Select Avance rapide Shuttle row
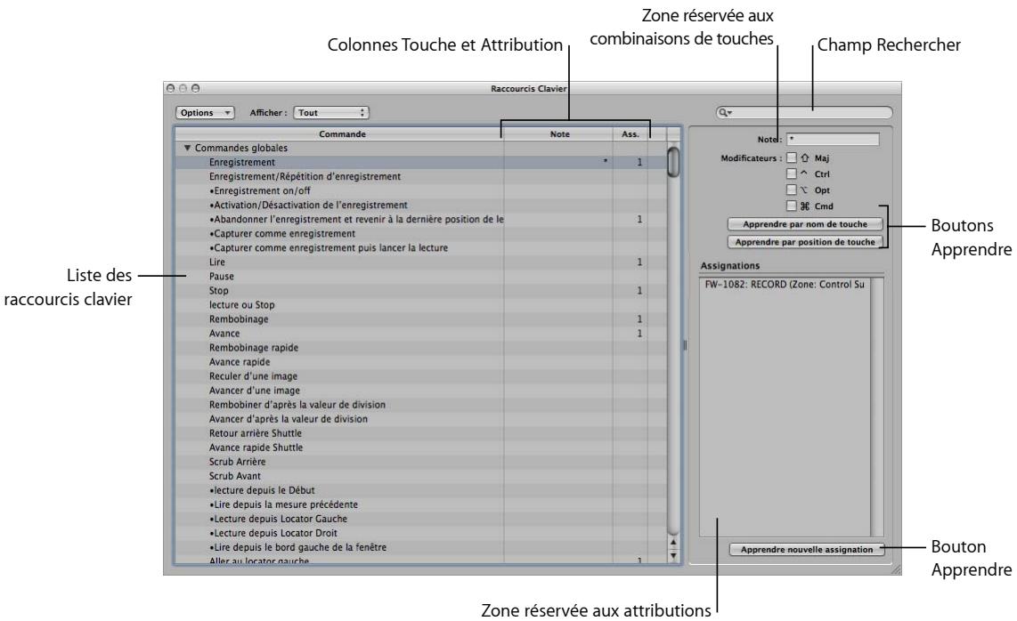Image resolution: width=1017 pixels, height=621 pixels. [x=420, y=448]
